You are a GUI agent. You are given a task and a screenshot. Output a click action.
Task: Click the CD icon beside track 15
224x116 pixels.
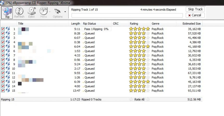click(8, 91)
